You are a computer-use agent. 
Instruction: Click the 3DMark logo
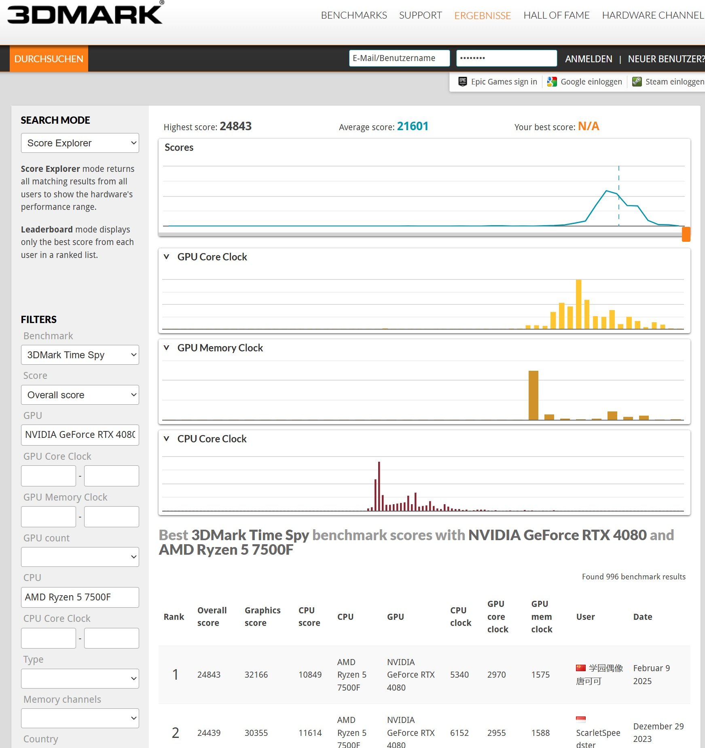tap(85, 14)
